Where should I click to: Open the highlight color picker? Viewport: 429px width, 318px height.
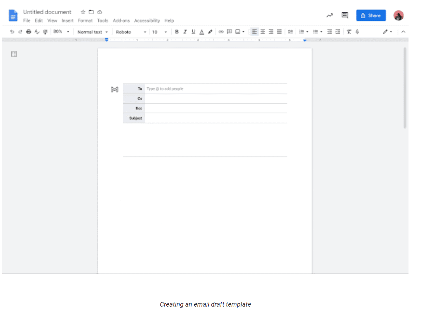click(x=210, y=32)
